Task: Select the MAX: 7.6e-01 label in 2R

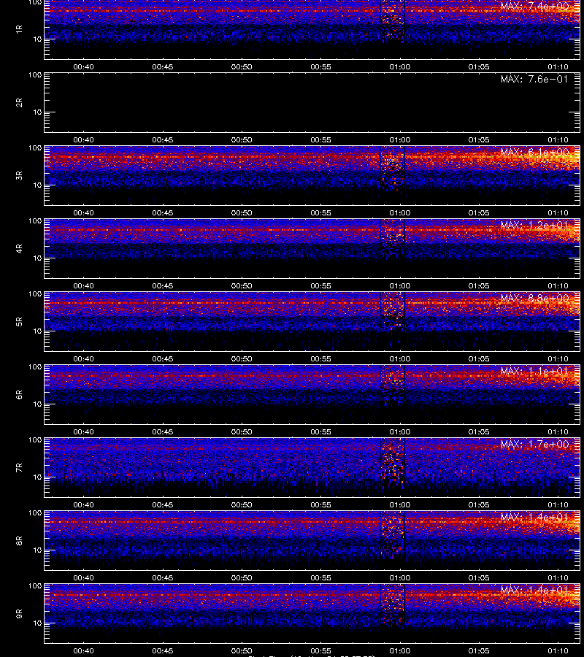Action: click(x=534, y=79)
